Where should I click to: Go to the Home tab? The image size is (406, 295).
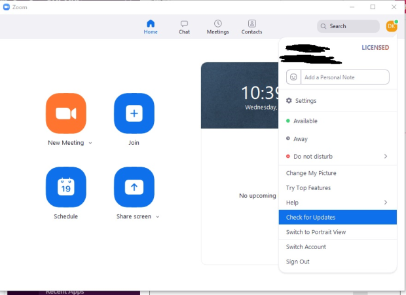click(x=151, y=27)
